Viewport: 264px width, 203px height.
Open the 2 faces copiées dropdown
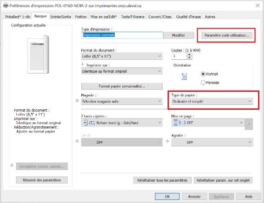[122, 123]
